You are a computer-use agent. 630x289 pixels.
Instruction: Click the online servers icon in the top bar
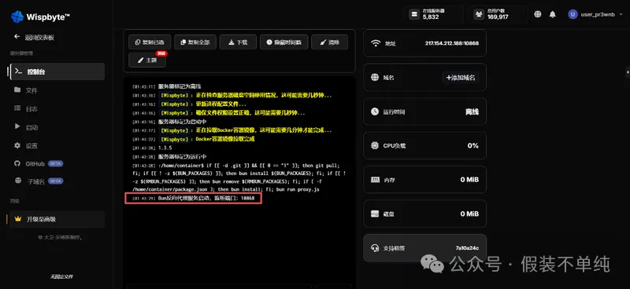tap(414, 14)
